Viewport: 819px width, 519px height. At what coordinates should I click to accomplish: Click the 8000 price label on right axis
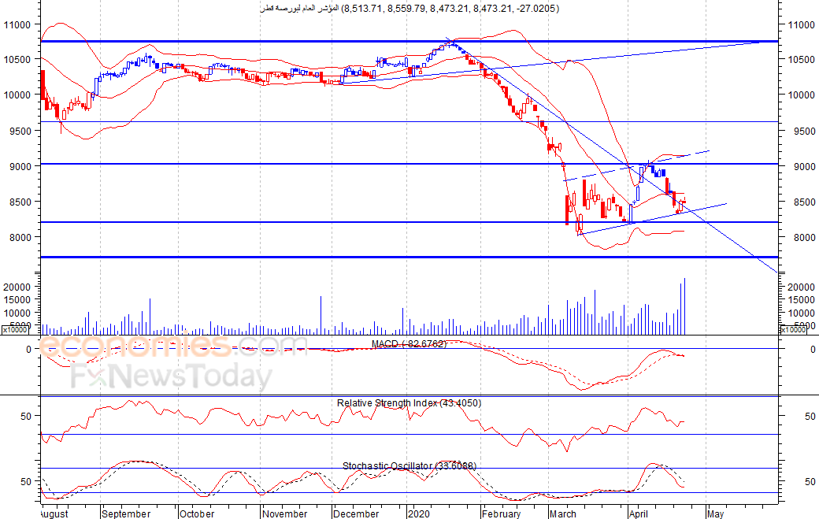click(x=804, y=237)
